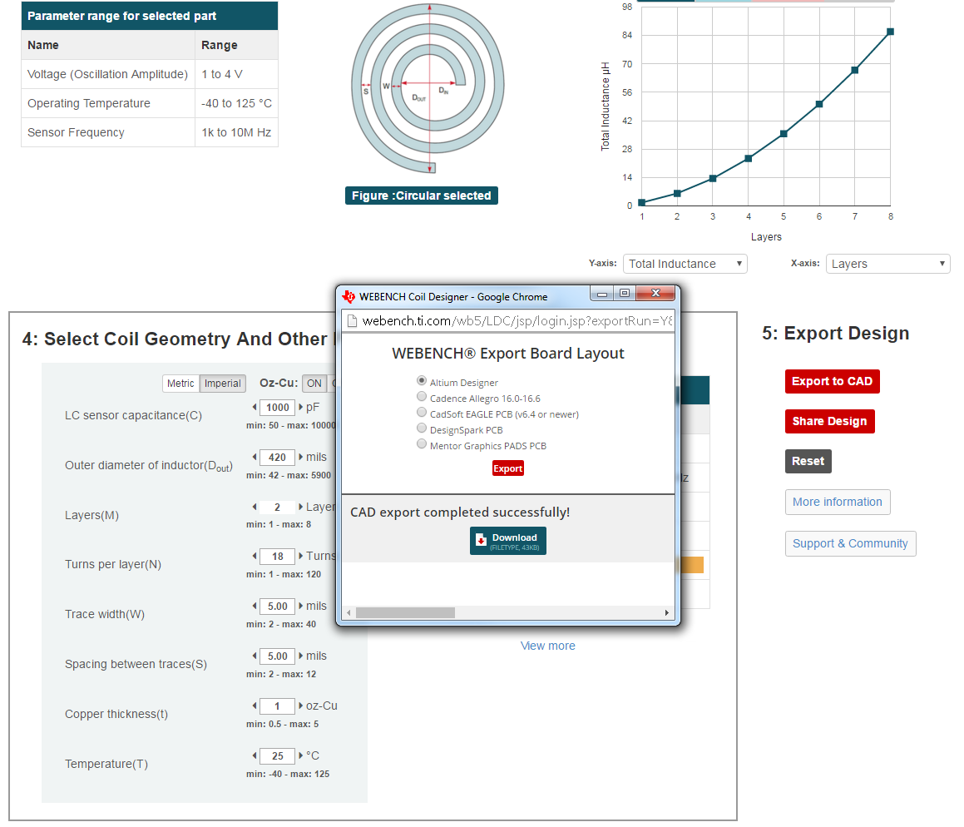Increase outer diameter with right arrow
Viewport: 964px width, 827px height.
click(x=300, y=457)
